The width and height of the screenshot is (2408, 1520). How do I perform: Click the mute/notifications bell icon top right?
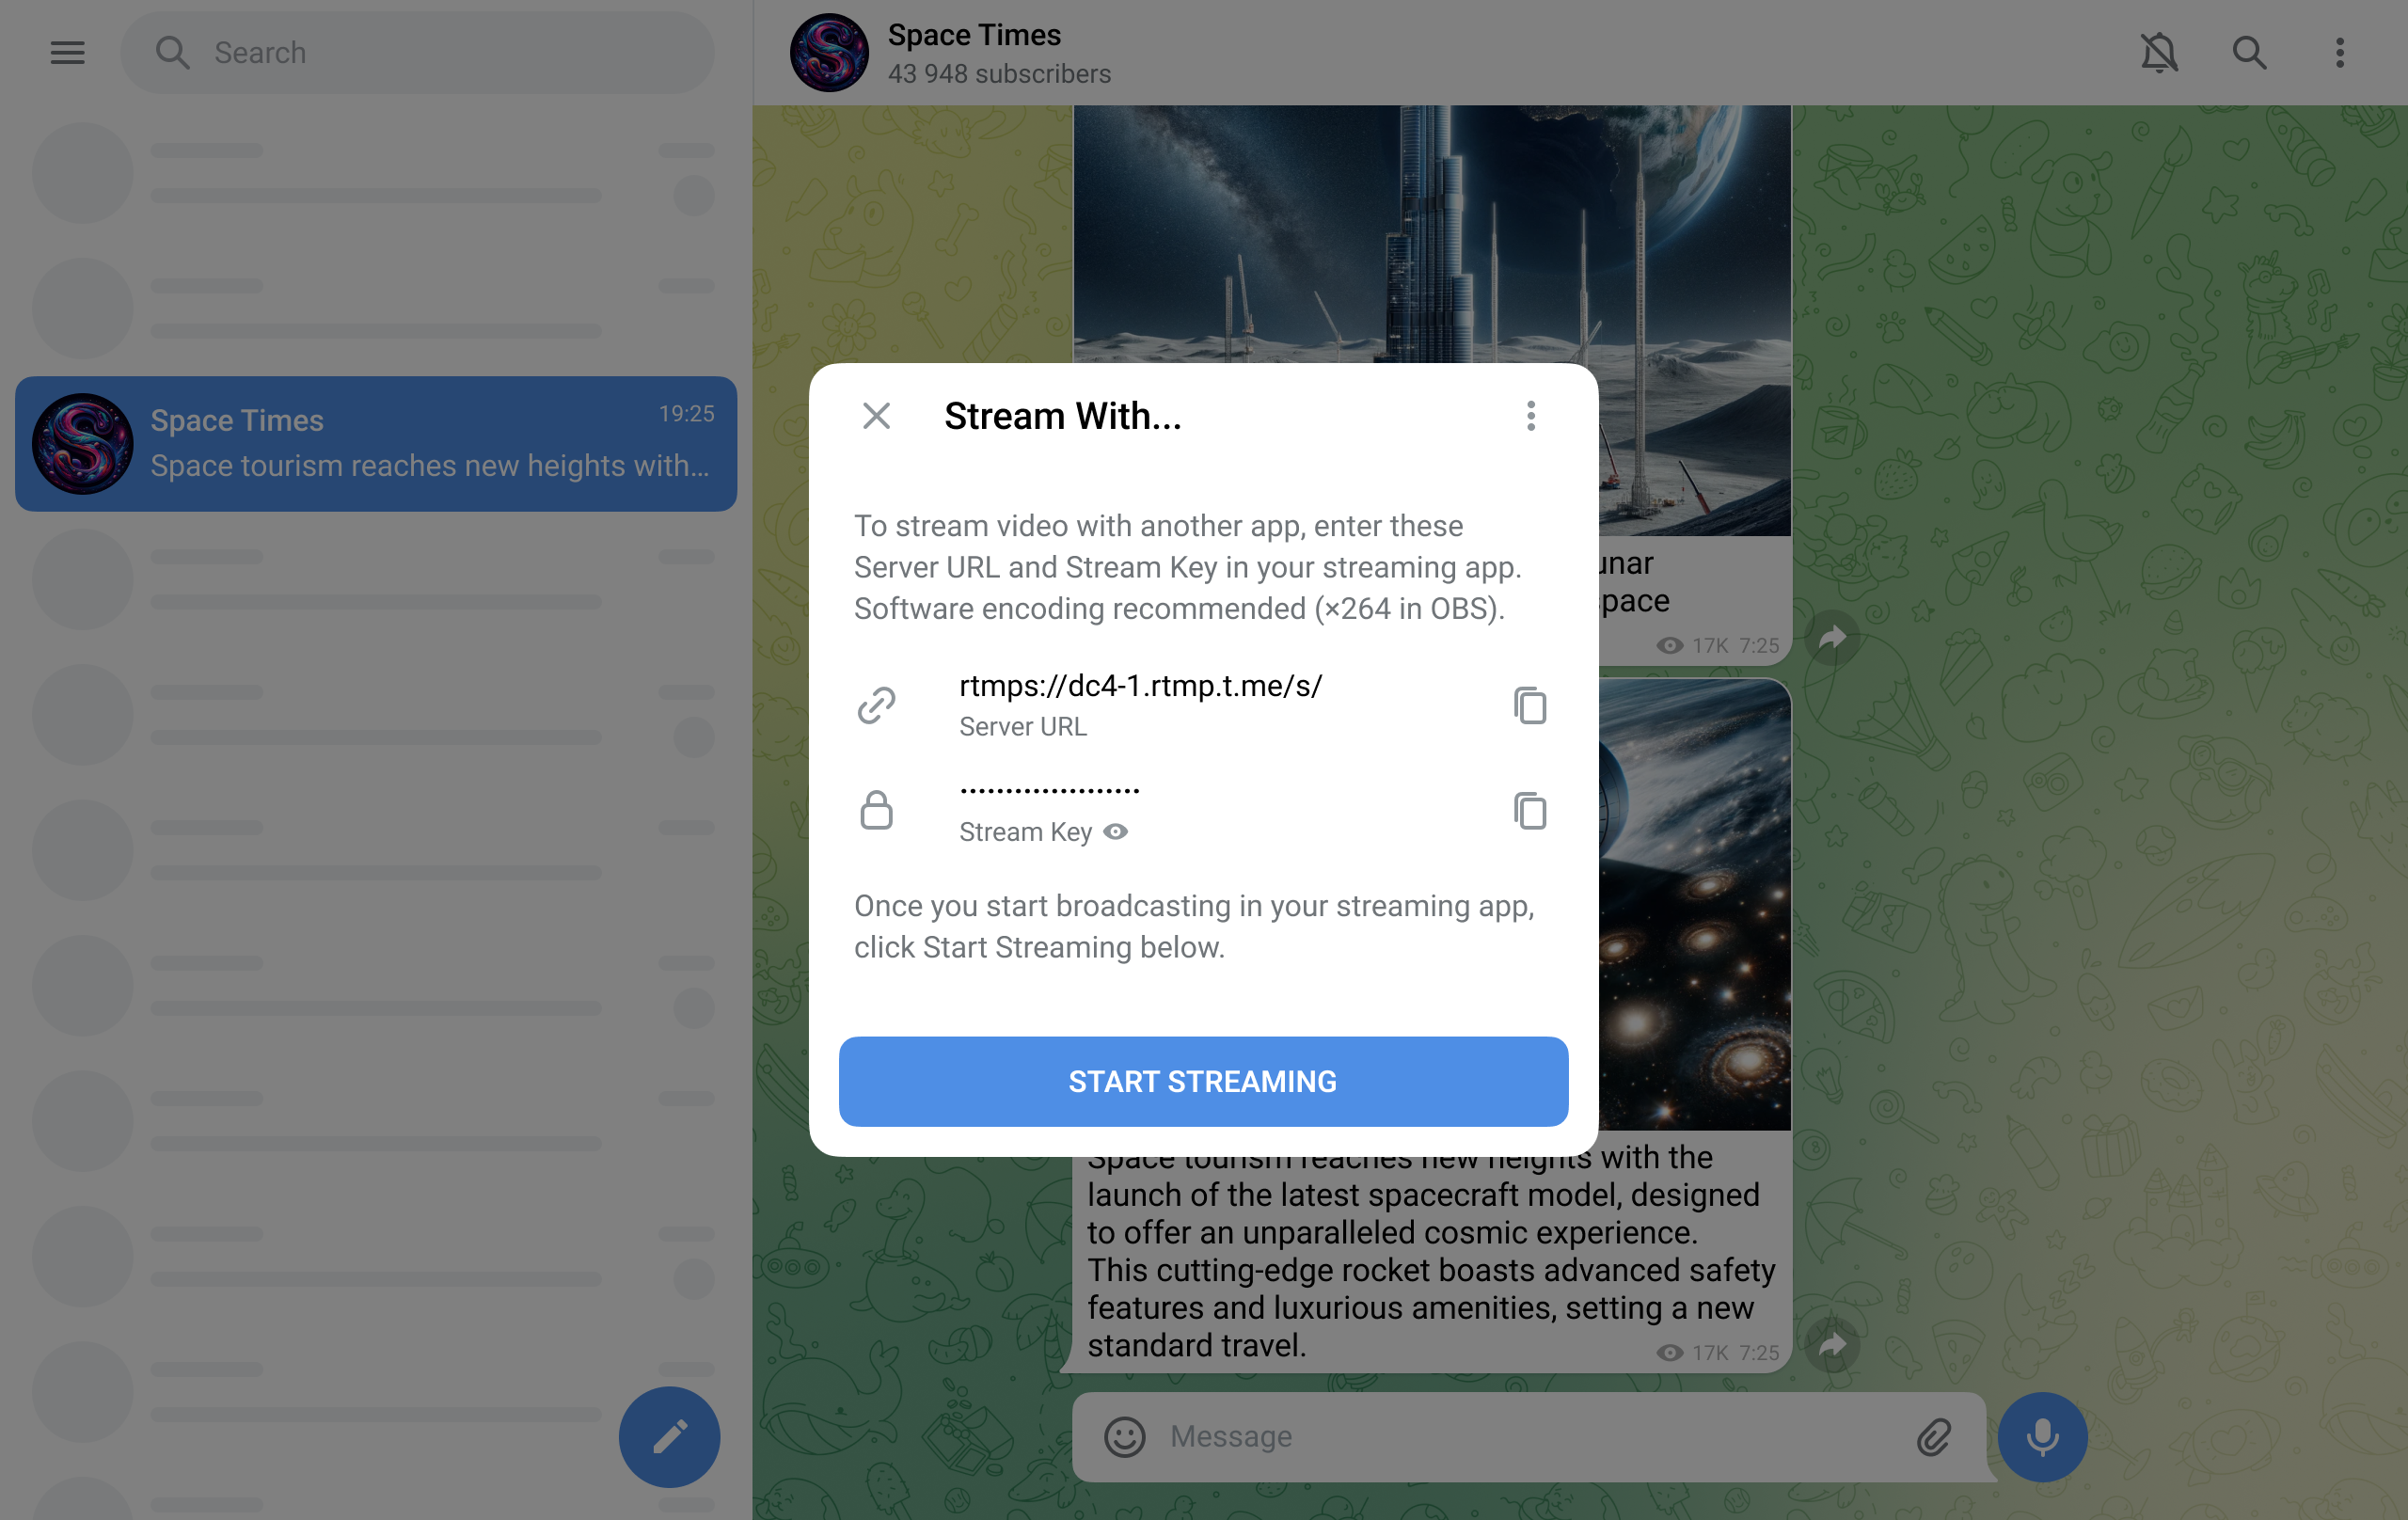point(2160,53)
